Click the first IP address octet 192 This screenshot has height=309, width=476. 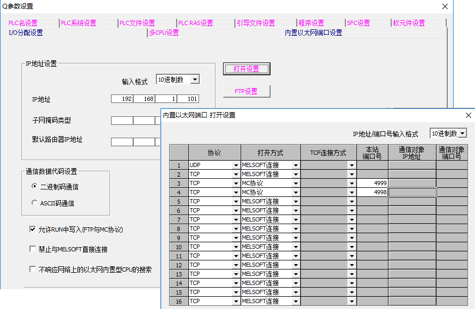[x=122, y=99]
